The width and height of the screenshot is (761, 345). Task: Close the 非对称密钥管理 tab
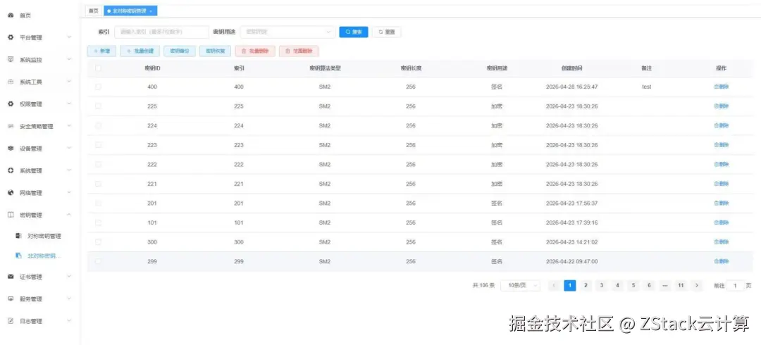(151, 11)
